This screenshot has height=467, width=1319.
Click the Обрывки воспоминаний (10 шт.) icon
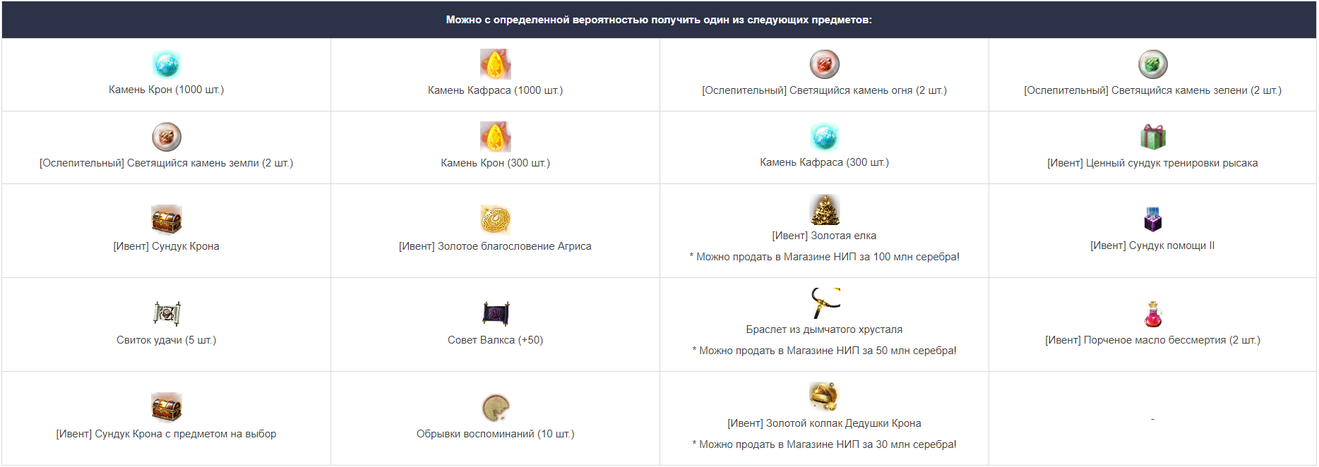click(x=495, y=407)
